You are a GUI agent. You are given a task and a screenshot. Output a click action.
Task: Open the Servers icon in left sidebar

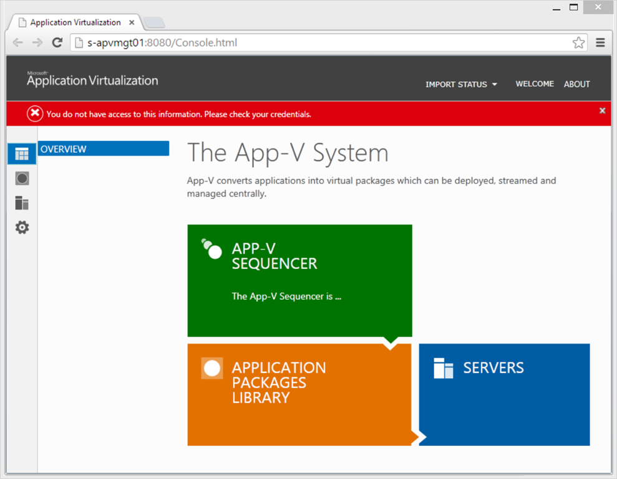click(x=22, y=203)
